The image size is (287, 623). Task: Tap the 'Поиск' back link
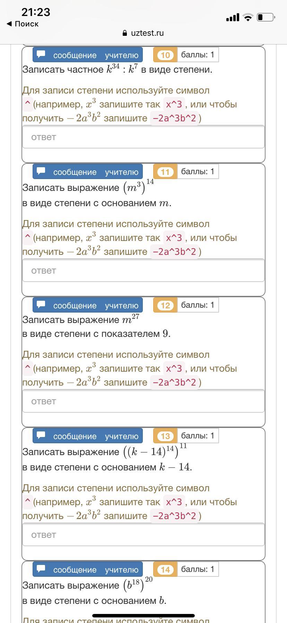point(26,24)
